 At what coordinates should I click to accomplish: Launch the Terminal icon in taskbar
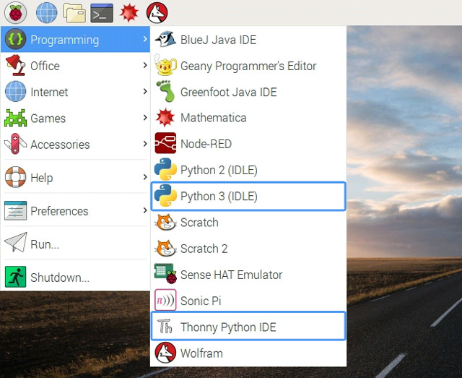102,13
